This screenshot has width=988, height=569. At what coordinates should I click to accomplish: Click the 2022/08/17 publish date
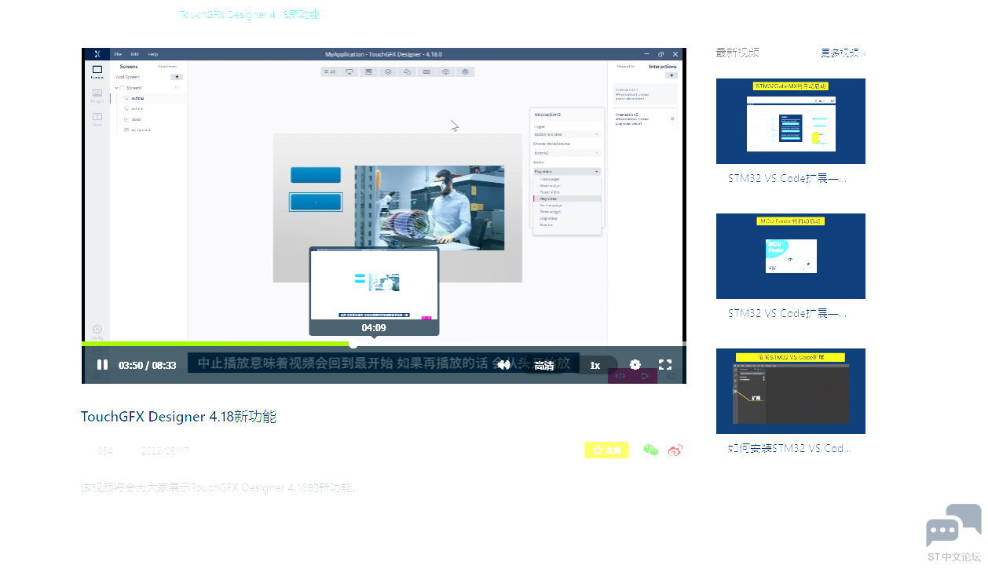tap(165, 451)
